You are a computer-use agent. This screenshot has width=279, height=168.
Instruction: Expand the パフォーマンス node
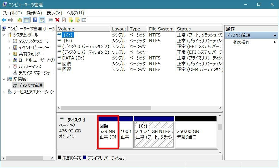coord(9,67)
